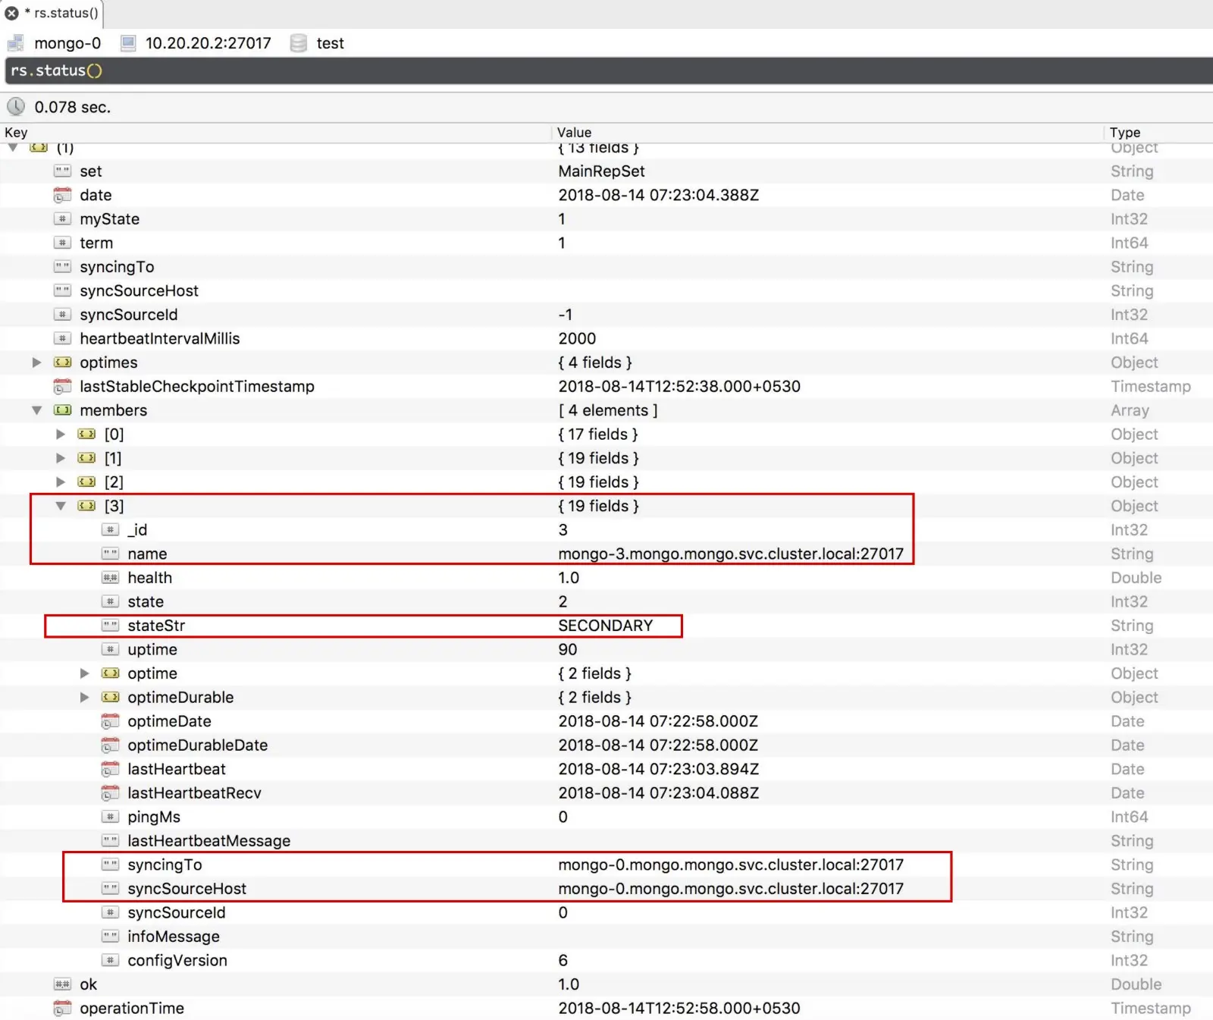Click the timestamp icon for lastStableCheckpointTimestamp

(x=62, y=387)
